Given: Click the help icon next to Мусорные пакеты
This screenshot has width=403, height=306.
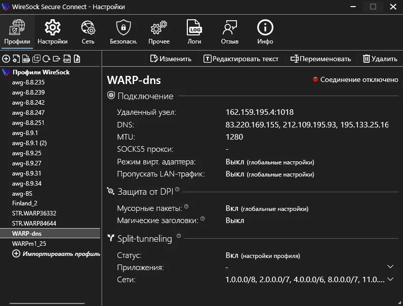Looking at the screenshot, I should 186,206.
